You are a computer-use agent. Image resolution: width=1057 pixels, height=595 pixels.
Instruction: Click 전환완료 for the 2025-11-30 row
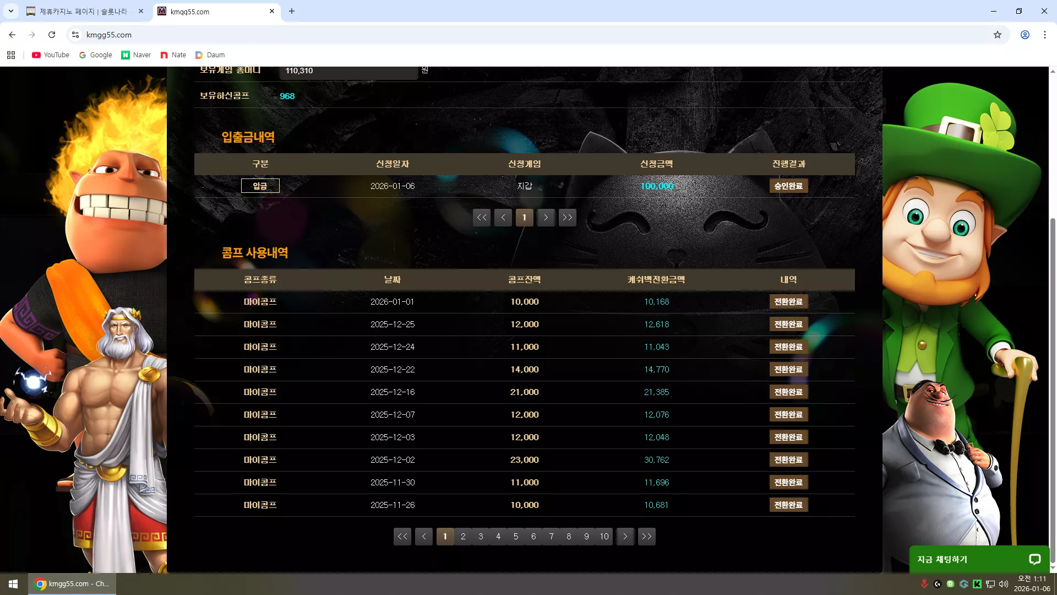point(788,483)
